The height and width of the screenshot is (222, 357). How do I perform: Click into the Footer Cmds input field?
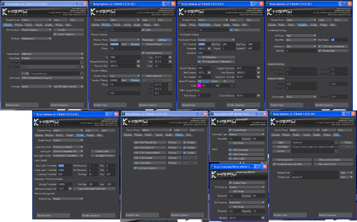pos(315,177)
